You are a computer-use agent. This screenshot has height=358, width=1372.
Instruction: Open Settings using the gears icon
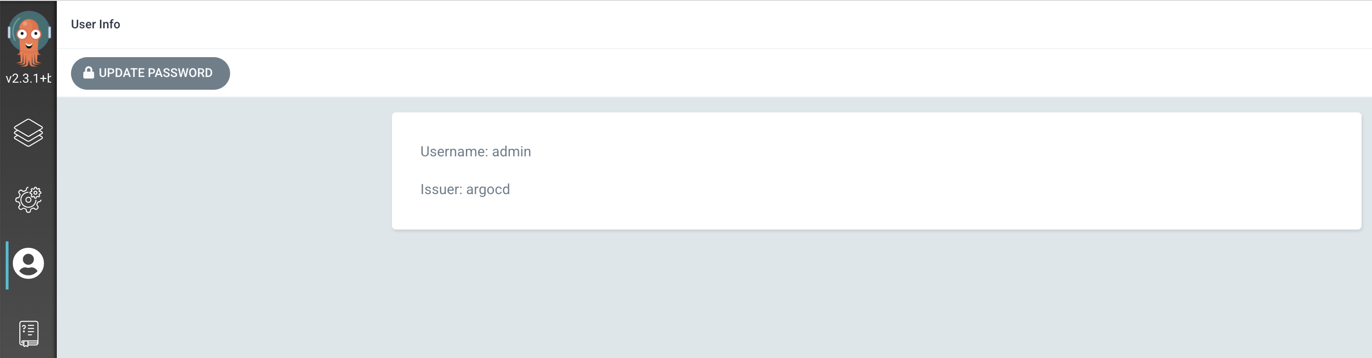[28, 200]
